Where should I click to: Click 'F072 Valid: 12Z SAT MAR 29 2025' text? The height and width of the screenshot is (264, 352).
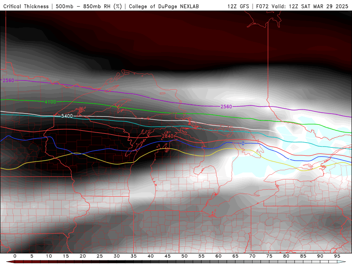302,7
